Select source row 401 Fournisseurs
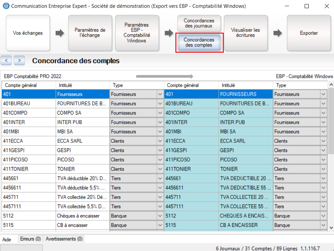Image resolution: width=334 pixels, height=251 pixels. (29, 94)
